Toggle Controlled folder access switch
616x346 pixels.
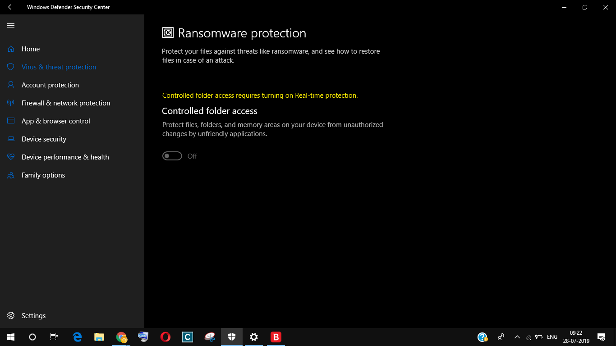click(172, 156)
